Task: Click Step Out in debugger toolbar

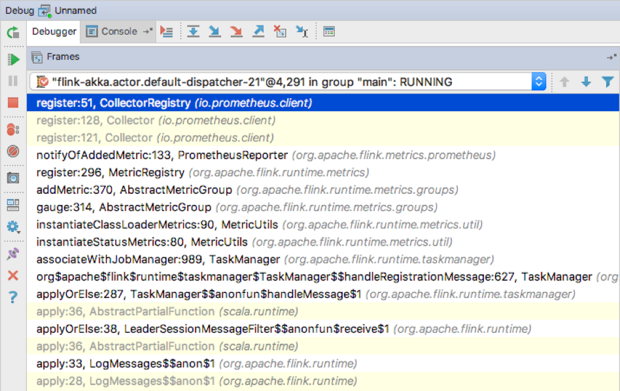Action: click(x=258, y=31)
